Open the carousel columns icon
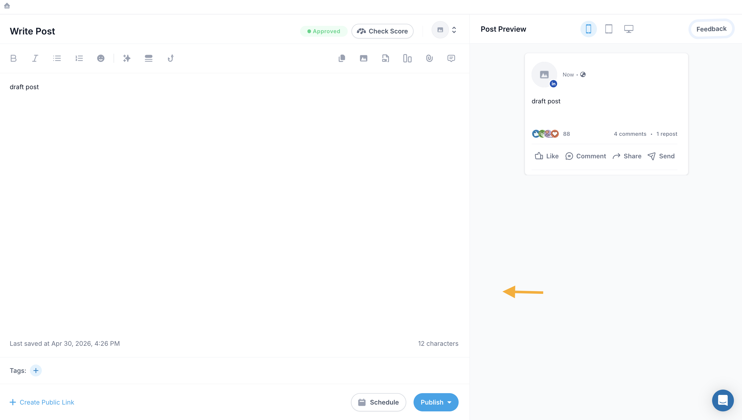Screen dimensions: 742x420 pos(407,58)
